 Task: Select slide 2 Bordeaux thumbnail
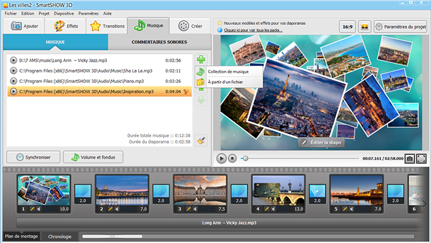[122, 190]
